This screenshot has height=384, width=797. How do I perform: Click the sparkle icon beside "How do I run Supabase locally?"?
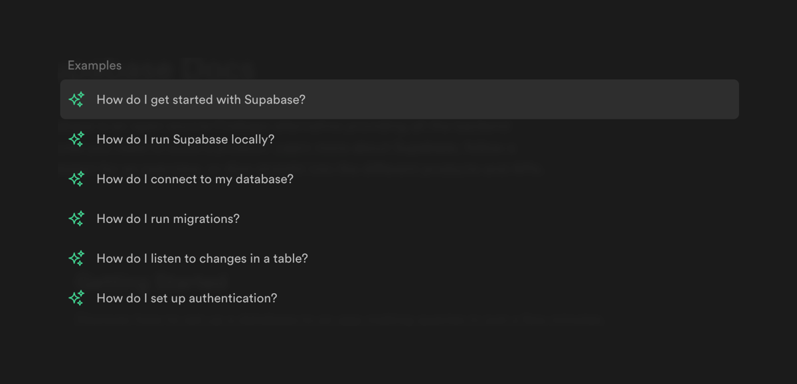point(76,139)
